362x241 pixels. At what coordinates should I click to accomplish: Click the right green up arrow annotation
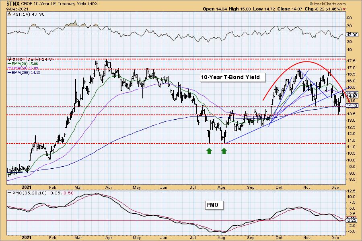[224, 151]
